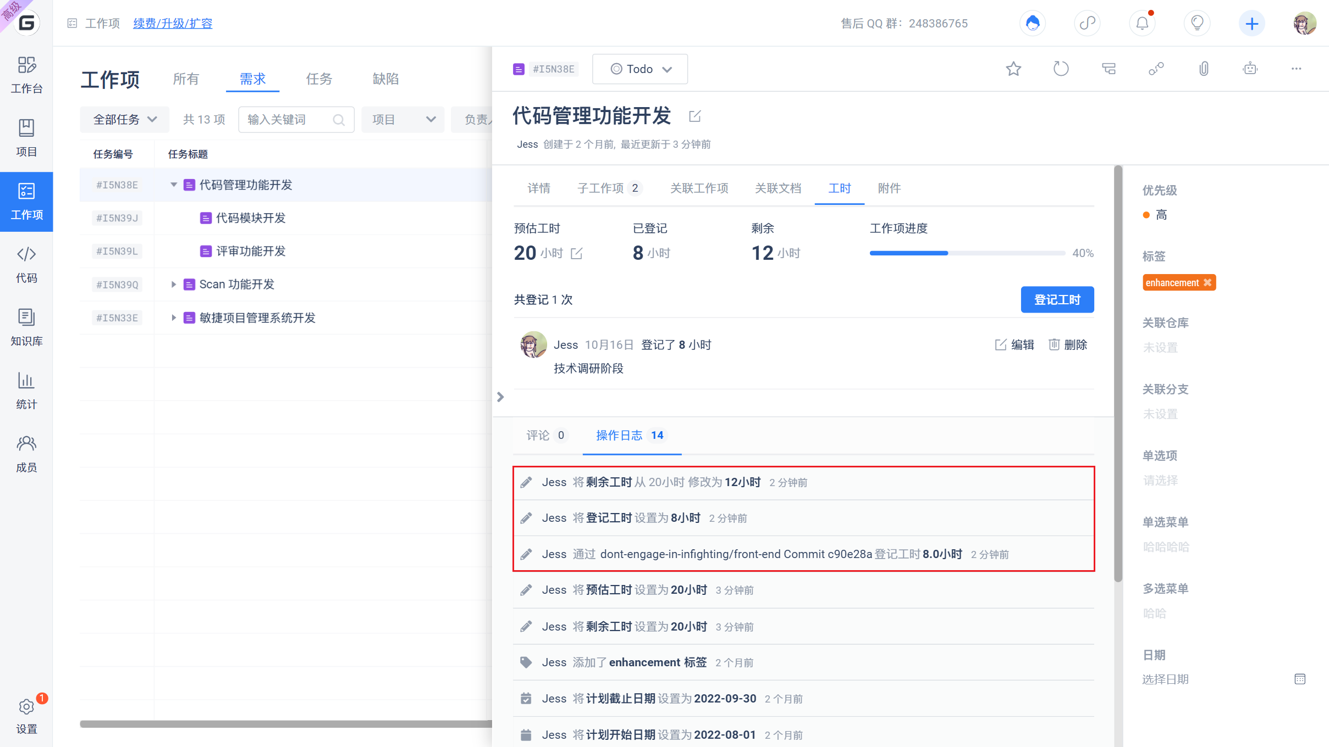Switch to the 评论 tab
The image size is (1329, 747).
click(x=546, y=435)
